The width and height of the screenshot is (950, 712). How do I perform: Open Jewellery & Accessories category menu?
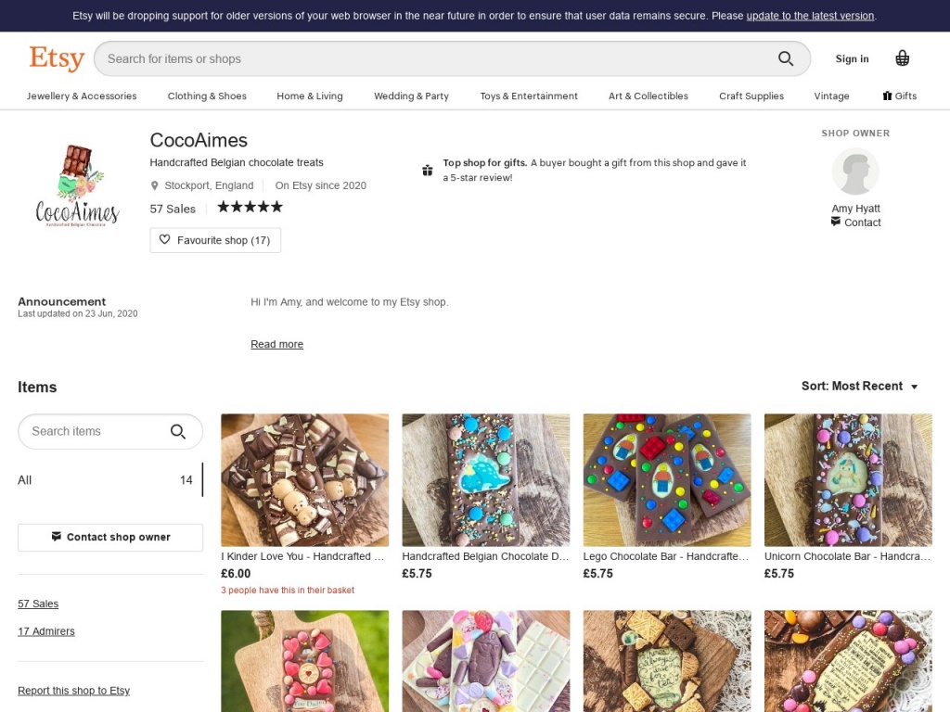[x=82, y=95]
